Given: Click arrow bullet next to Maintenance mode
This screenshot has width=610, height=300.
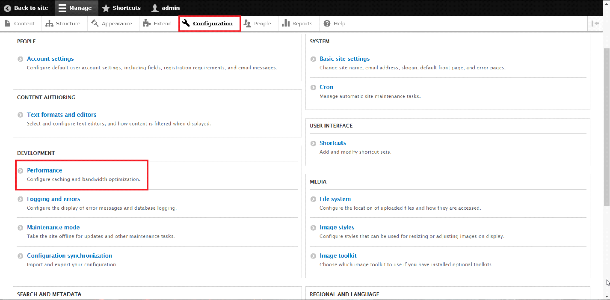Looking at the screenshot, I should tap(21, 228).
